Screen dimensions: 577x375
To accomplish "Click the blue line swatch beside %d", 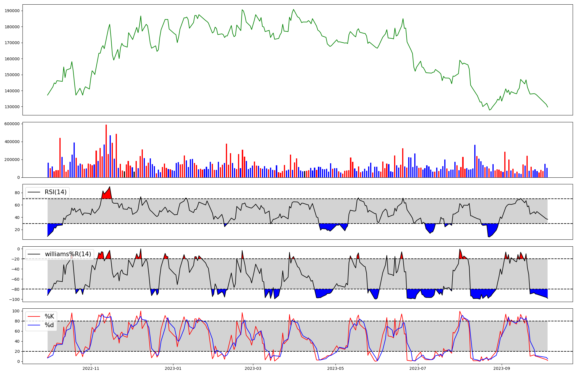I will click(x=34, y=325).
